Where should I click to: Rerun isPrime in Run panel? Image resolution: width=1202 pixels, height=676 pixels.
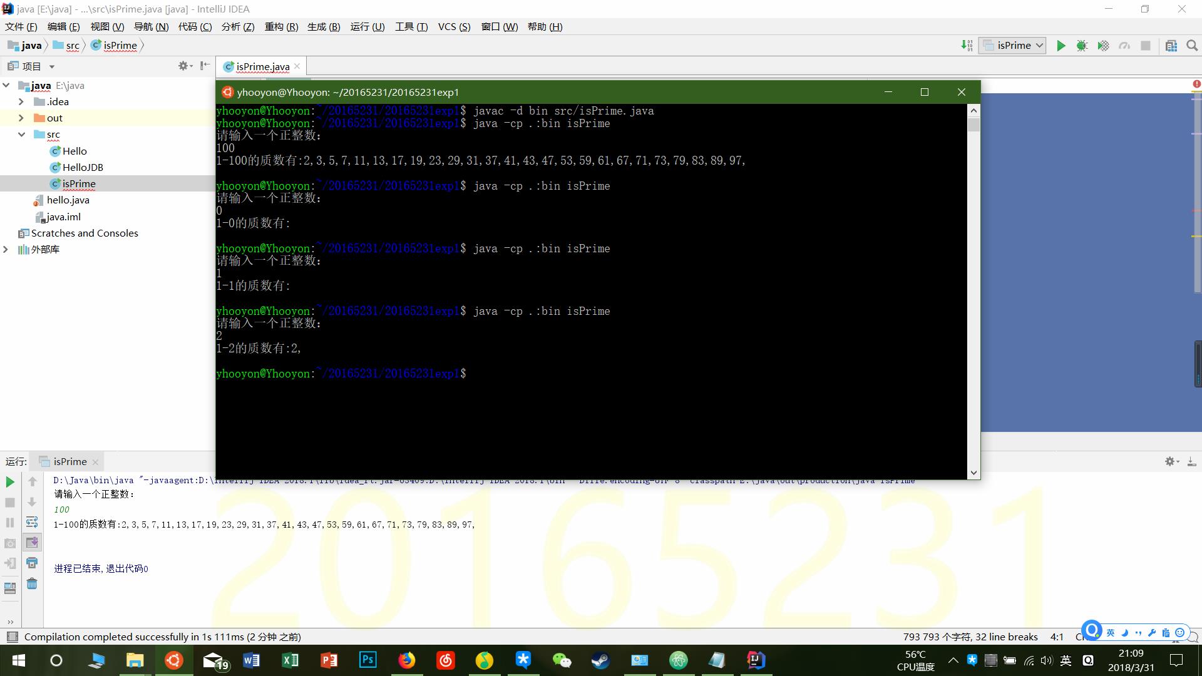pos(10,482)
